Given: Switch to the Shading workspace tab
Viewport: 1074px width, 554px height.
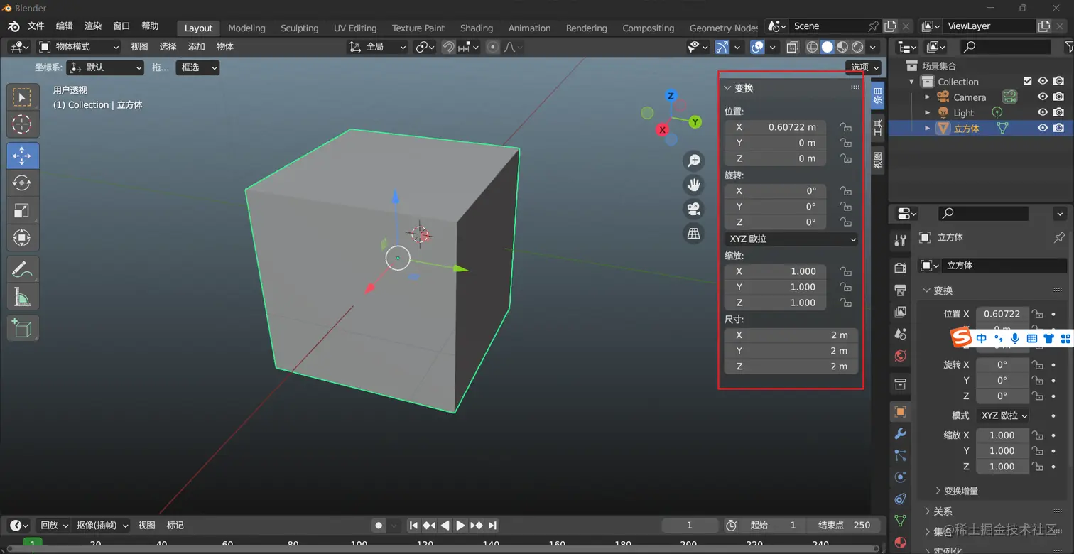Looking at the screenshot, I should pos(476,28).
